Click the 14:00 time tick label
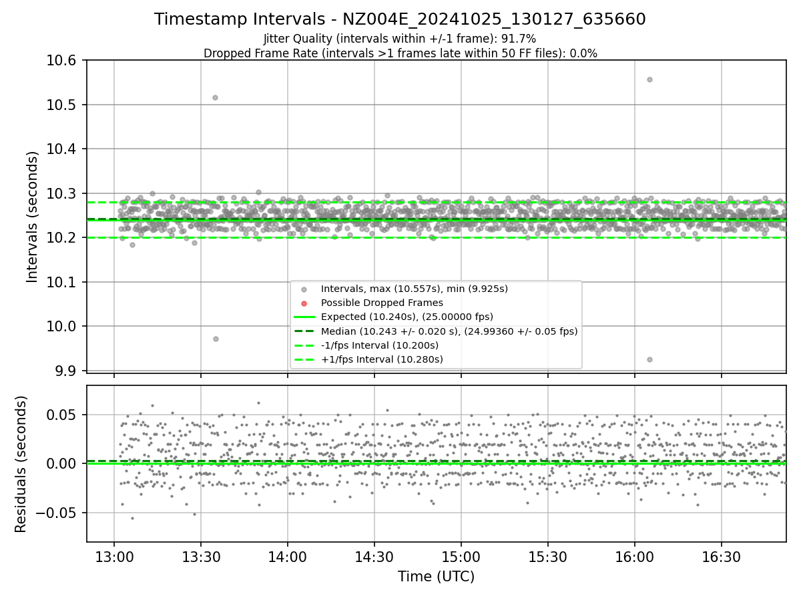This screenshot has width=801, height=600. pos(288,557)
